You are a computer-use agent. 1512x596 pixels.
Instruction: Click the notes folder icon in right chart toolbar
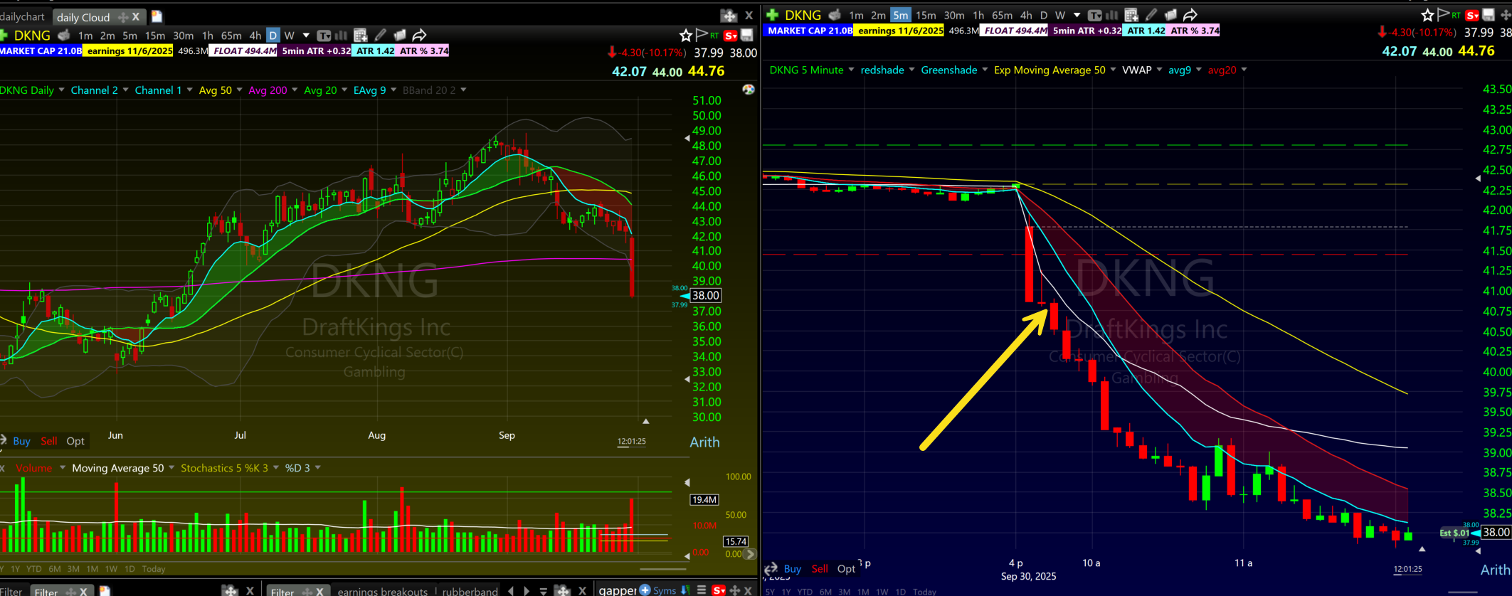click(x=1170, y=15)
